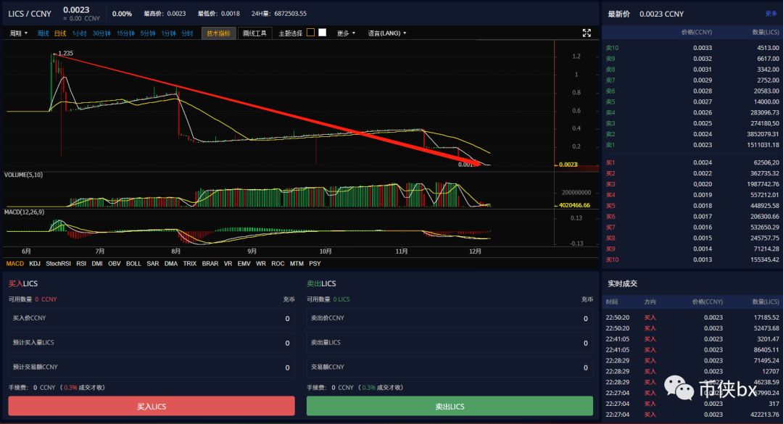
Task: Click the 买5 bid row at 0.0018
Action: [692, 206]
